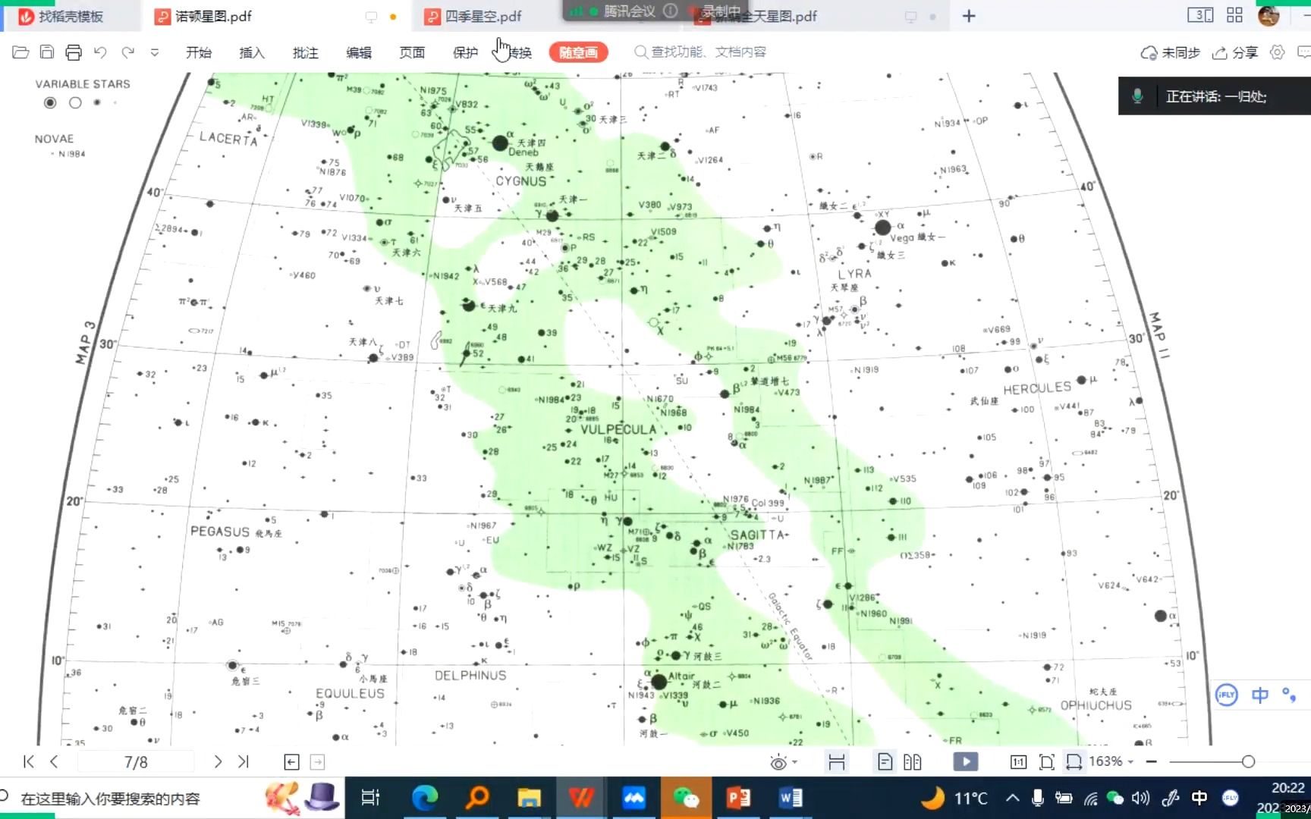Go to last page
This screenshot has width=1311, height=819.
click(244, 761)
